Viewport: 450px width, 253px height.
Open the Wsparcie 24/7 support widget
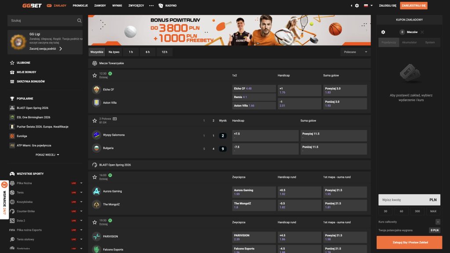[4, 200]
